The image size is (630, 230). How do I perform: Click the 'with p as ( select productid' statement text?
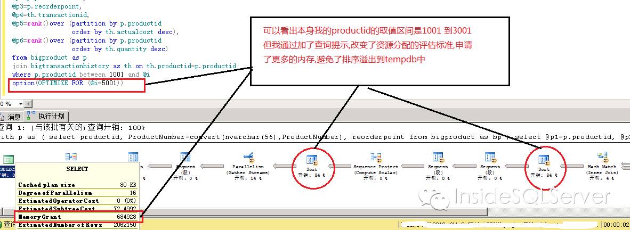pyautogui.click(x=315, y=137)
